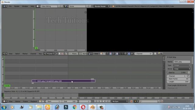Jump to first frame in timeline
The image size is (195, 110).
[95, 101]
